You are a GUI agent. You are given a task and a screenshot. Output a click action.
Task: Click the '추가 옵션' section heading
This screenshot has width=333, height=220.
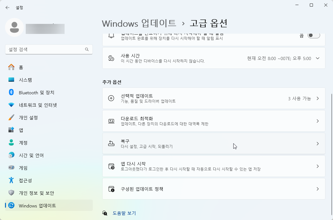112,82
